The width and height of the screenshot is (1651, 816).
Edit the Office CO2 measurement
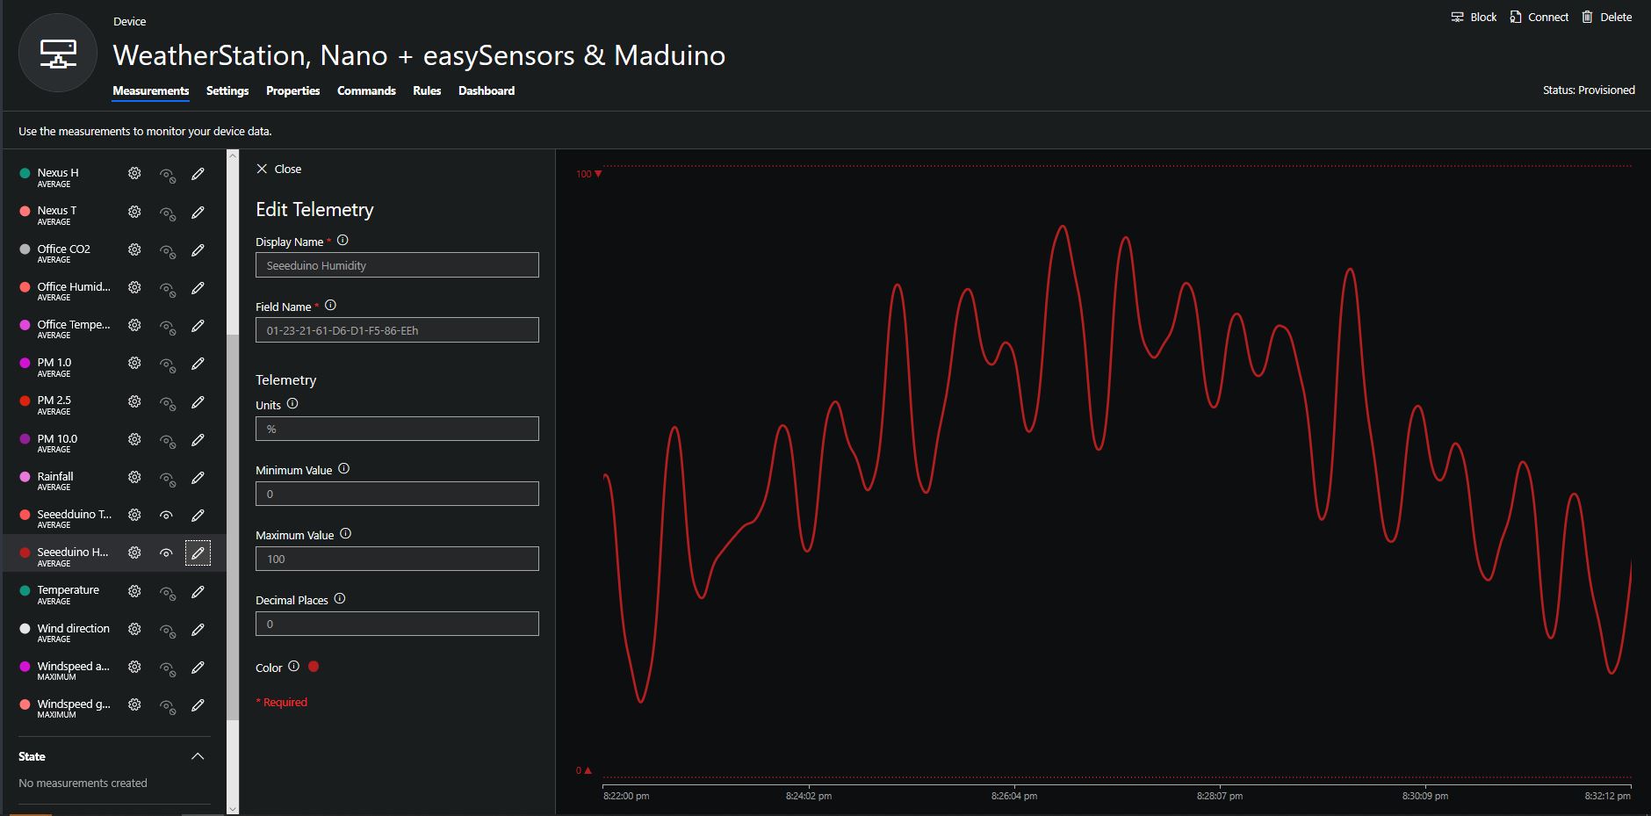click(x=198, y=250)
